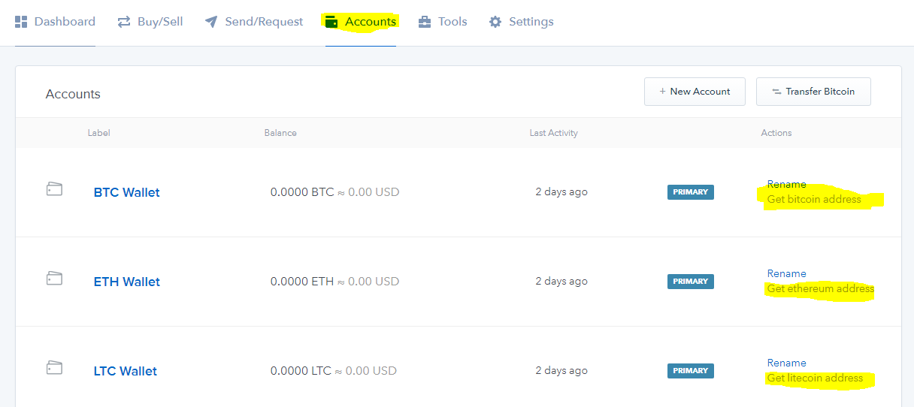Get litecoin address link

(815, 378)
